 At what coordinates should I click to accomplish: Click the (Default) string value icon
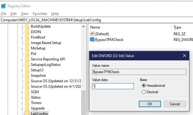[92, 34]
